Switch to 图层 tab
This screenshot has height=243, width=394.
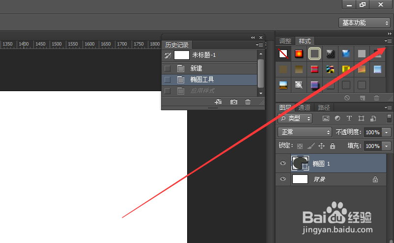click(285, 107)
